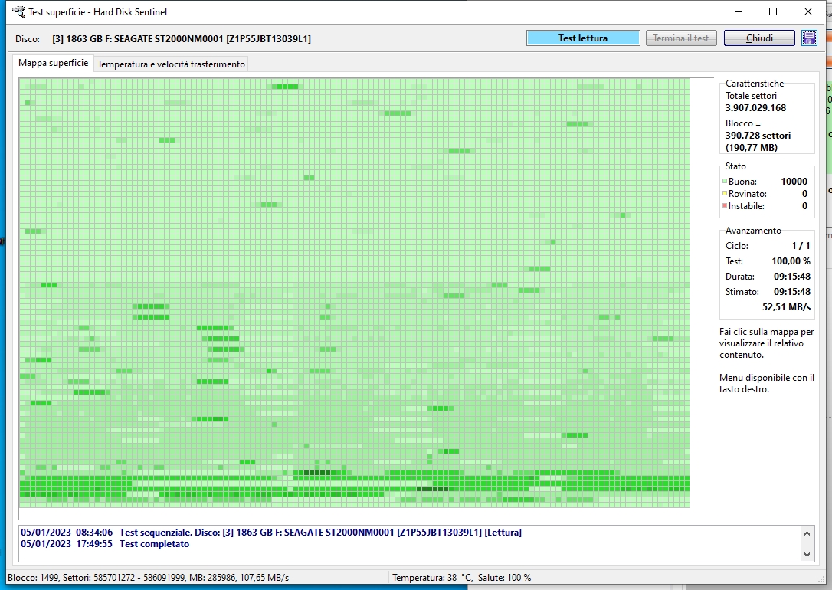The image size is (832, 590).
Task: Click the Termina il test button
Action: click(x=681, y=38)
